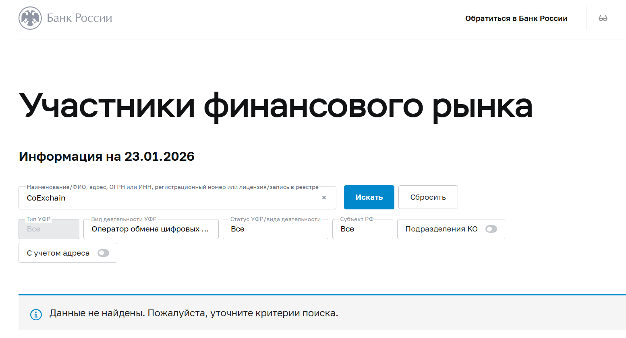Image resolution: width=626 pixels, height=338 pixels.
Task: Click the "Данные не найдены" message text
Action: (194, 313)
